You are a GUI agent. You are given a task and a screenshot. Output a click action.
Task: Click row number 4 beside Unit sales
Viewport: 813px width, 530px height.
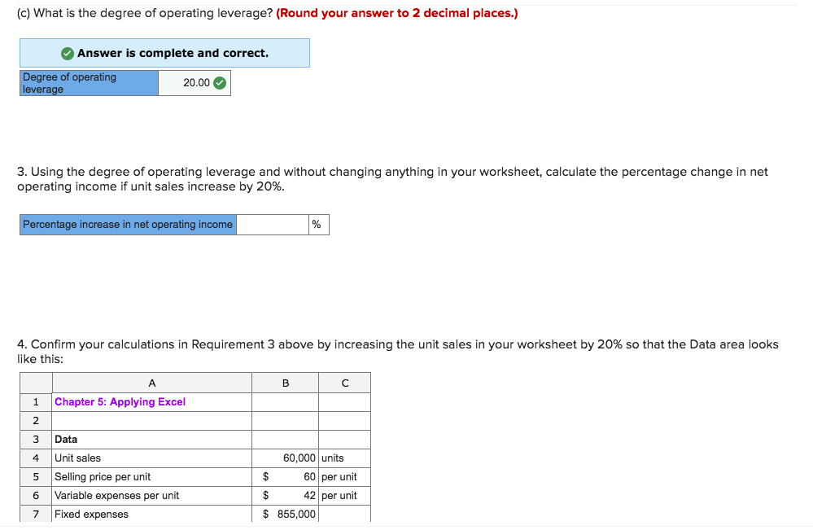pyautogui.click(x=36, y=458)
